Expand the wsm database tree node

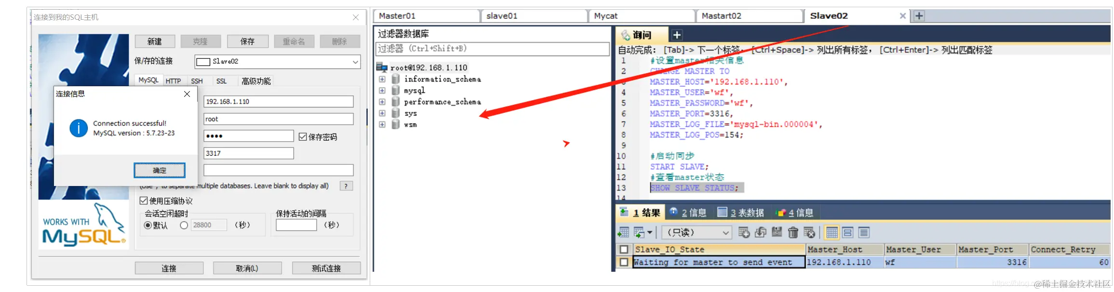pos(382,124)
